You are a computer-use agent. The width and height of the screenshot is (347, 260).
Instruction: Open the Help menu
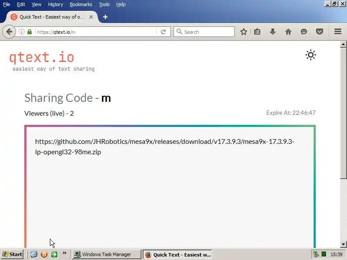[121, 4]
